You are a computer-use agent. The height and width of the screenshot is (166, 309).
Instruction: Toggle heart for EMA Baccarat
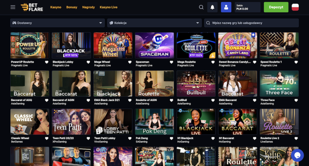255,100
